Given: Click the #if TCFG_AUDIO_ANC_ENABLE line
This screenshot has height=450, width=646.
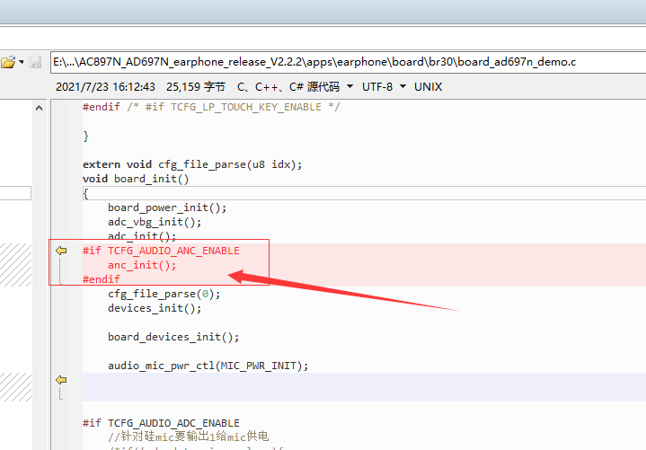Looking at the screenshot, I should (x=161, y=251).
